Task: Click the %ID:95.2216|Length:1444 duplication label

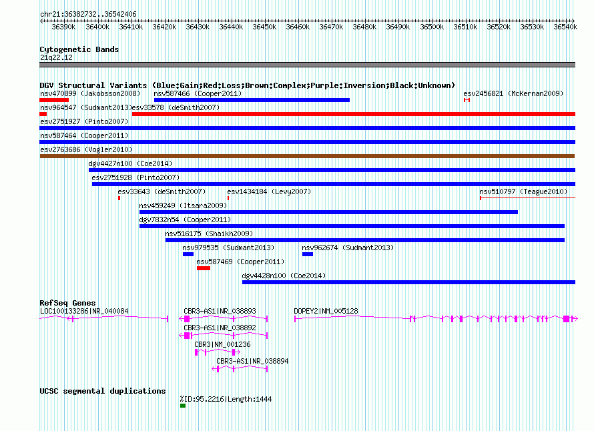Action: pos(226,399)
